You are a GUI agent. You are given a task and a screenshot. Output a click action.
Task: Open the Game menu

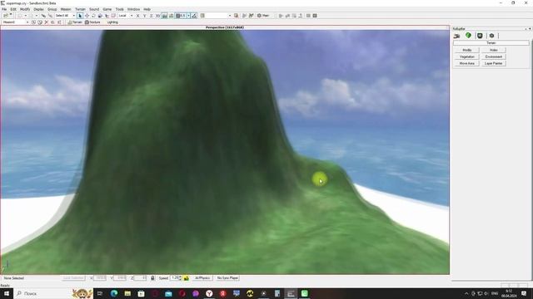(x=107, y=9)
